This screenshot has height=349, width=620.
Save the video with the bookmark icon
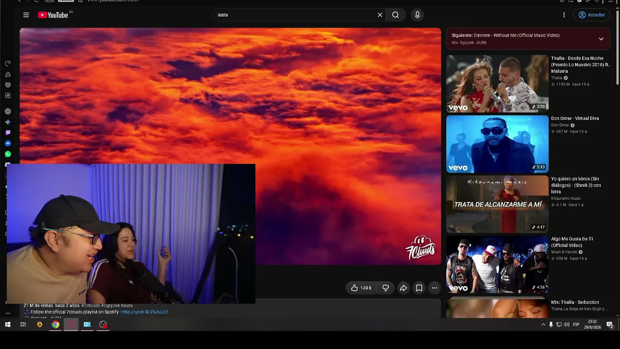(419, 288)
